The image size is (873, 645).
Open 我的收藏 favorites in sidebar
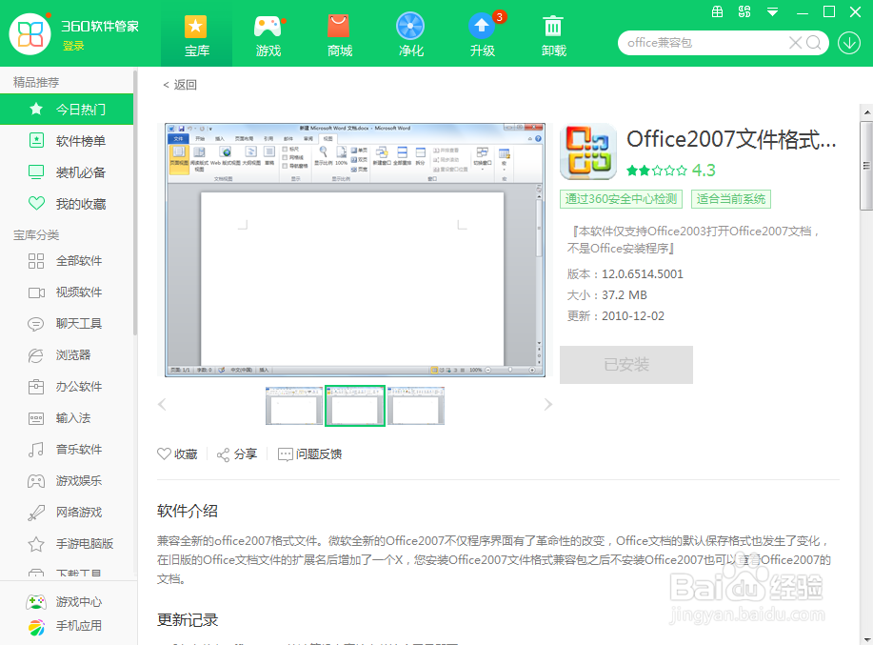(67, 204)
